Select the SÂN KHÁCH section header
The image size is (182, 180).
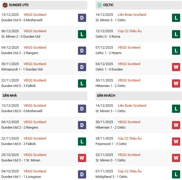(x=106, y=95)
